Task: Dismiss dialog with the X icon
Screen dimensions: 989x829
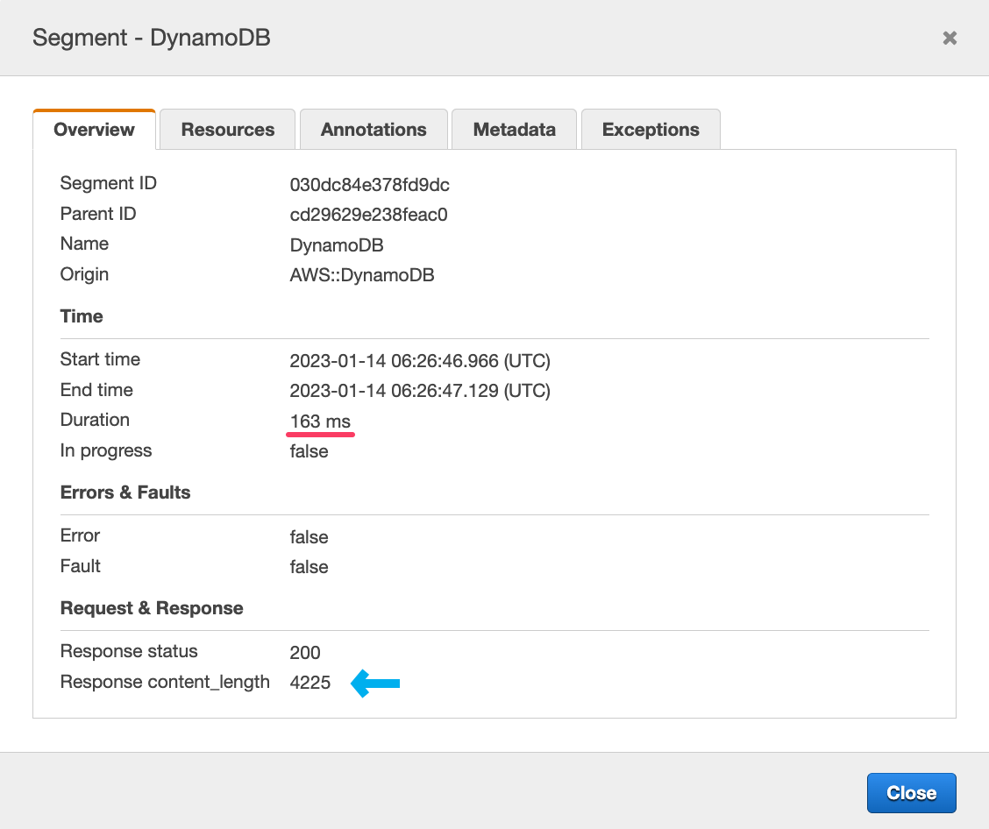Action: point(950,38)
